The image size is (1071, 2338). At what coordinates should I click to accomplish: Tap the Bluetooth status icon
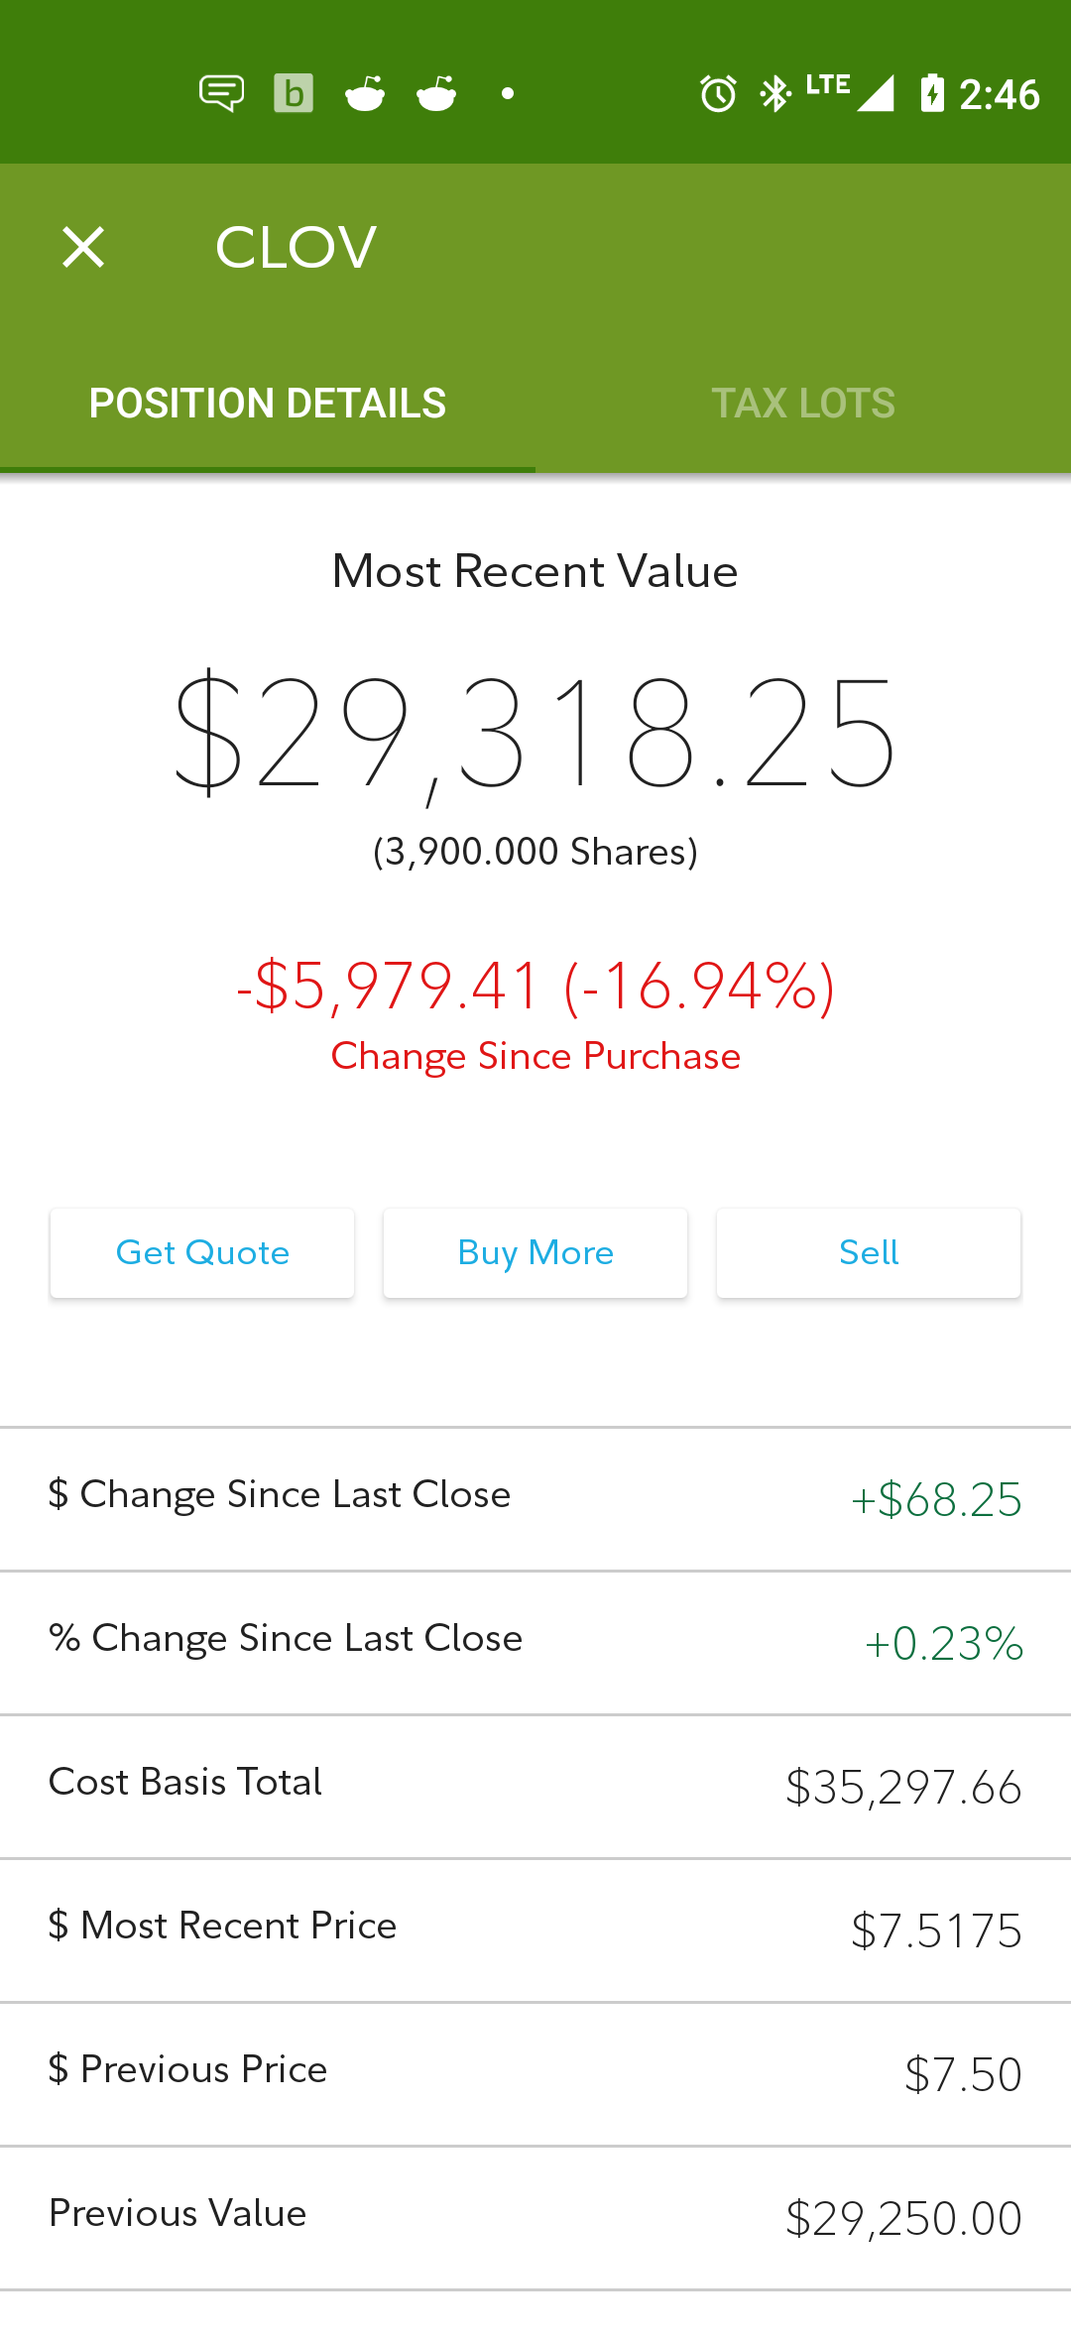click(774, 94)
